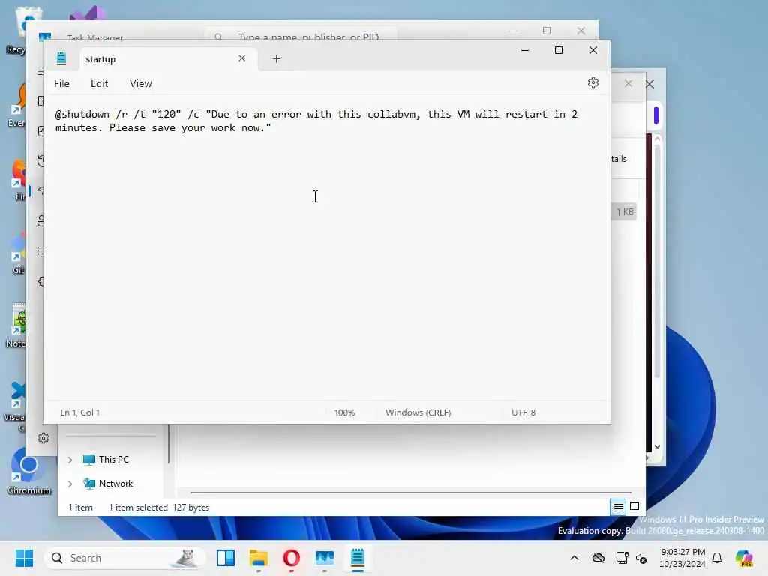Click the Notepad app icon in title bar
The image size is (768, 576).
(61, 58)
